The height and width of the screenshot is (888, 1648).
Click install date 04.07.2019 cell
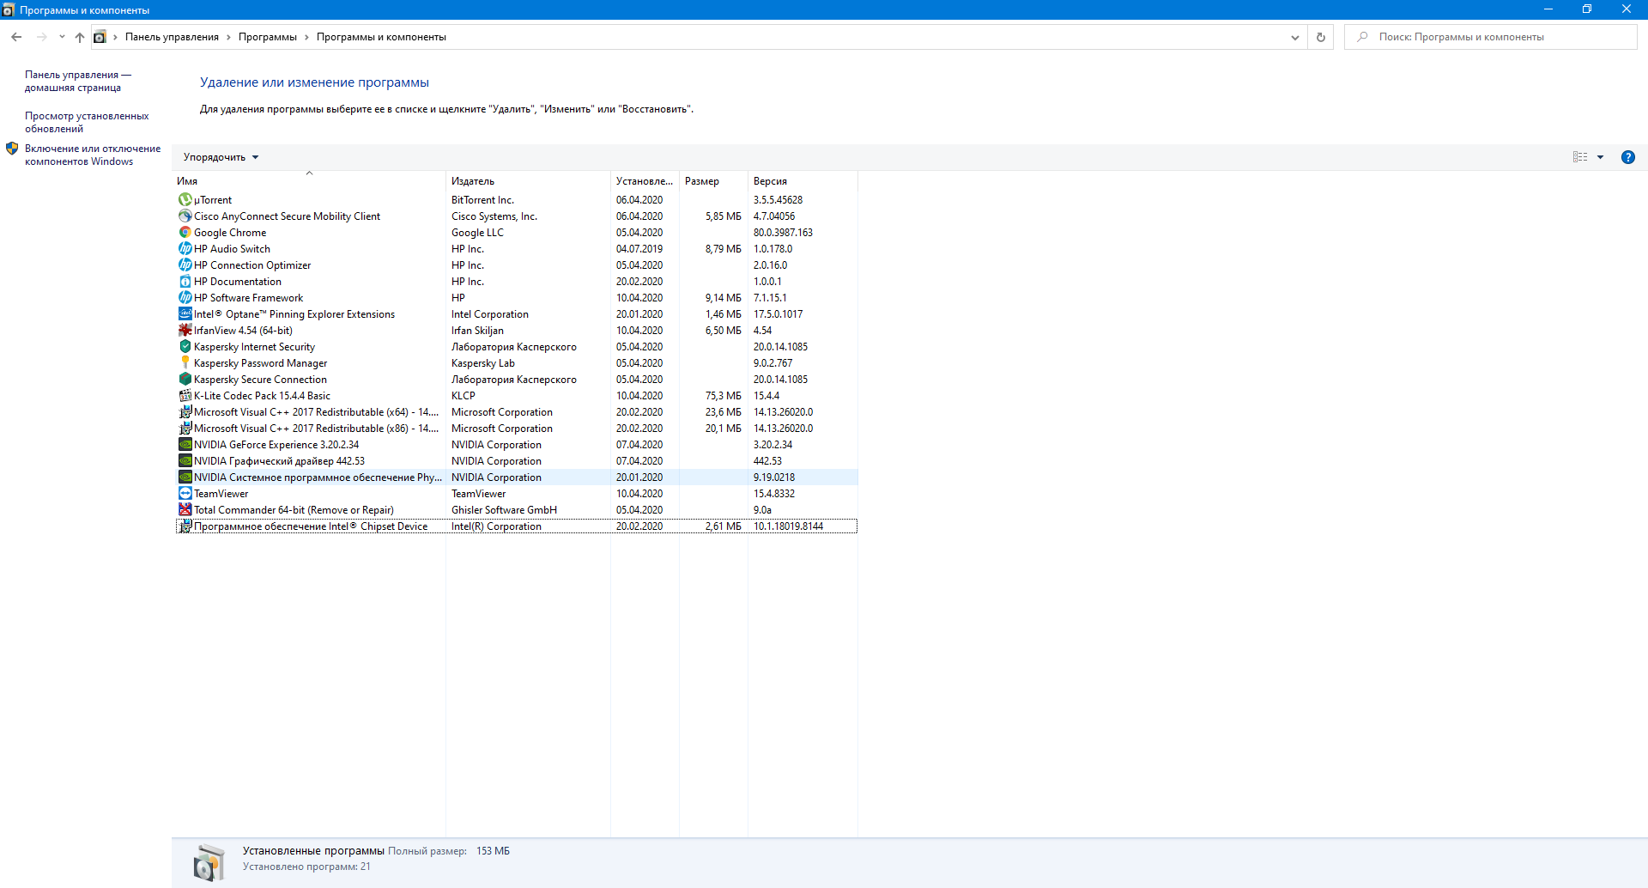[x=639, y=249]
